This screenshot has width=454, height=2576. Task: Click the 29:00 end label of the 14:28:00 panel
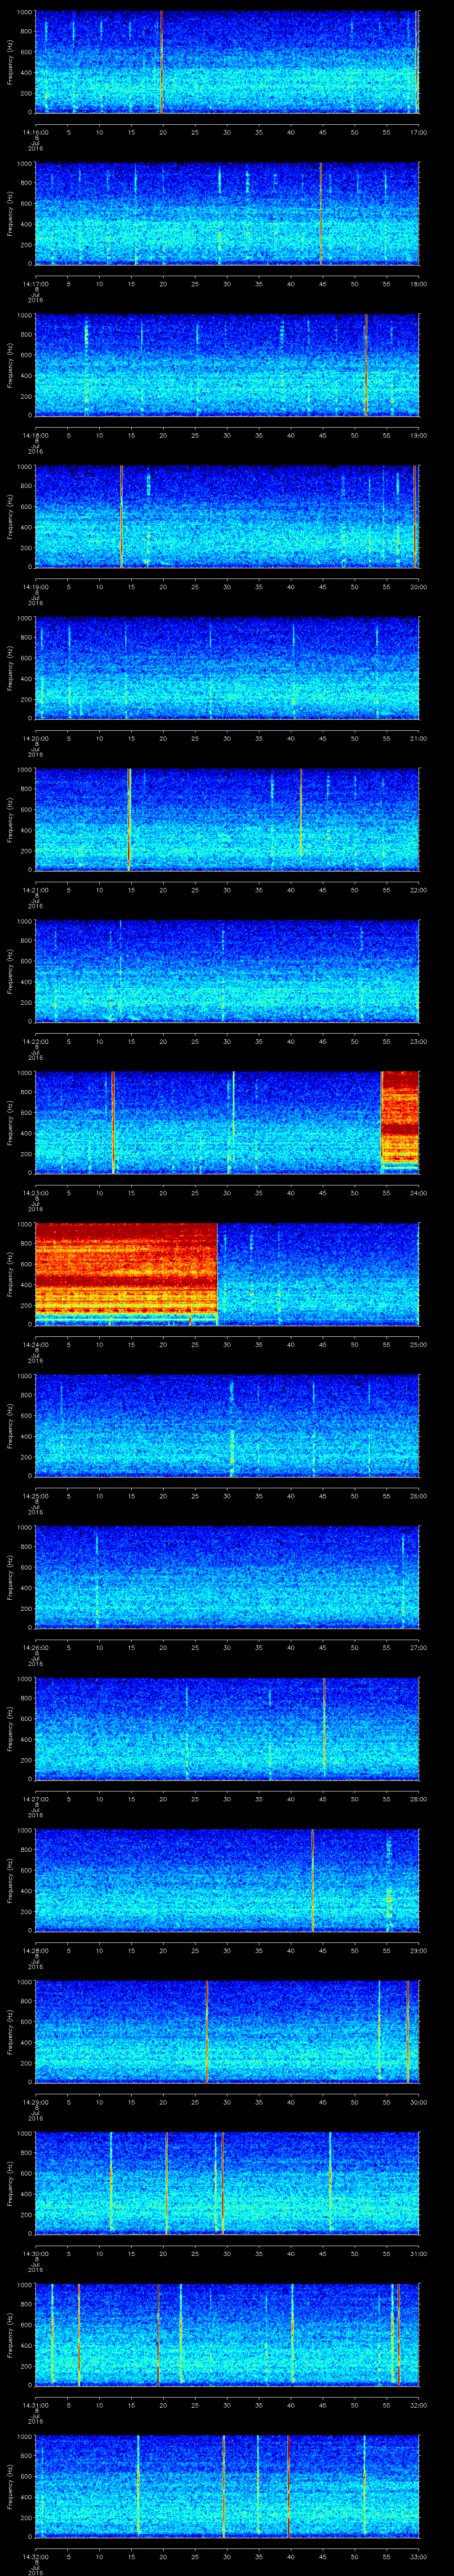[419, 1951]
